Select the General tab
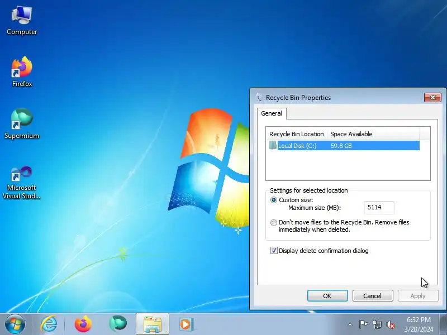Viewport: 447px width, 335px height. [x=272, y=113]
